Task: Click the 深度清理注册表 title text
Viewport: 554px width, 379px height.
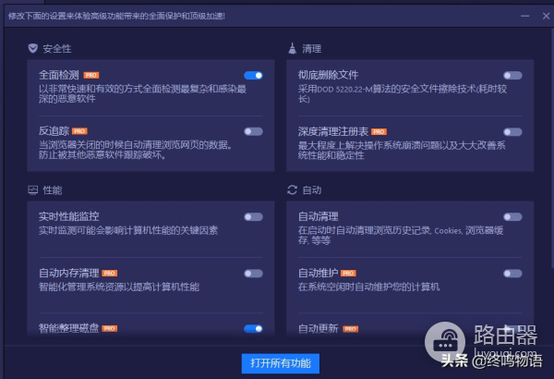Action: click(x=333, y=131)
